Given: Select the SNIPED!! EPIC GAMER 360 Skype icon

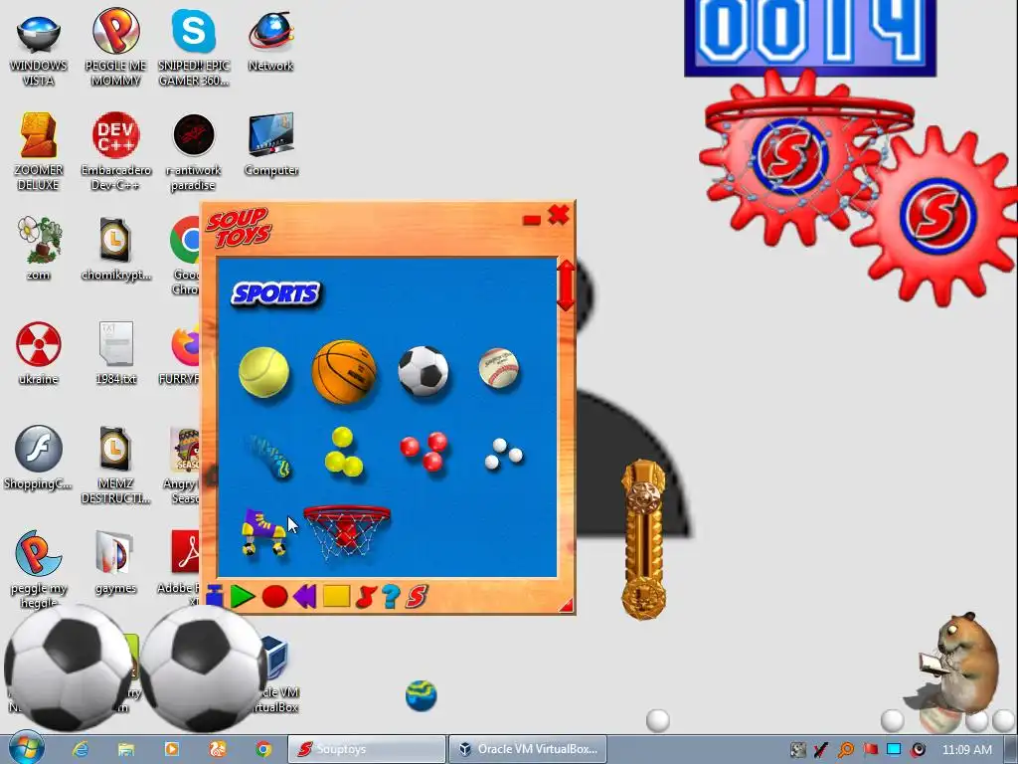Looking at the screenshot, I should (x=194, y=49).
